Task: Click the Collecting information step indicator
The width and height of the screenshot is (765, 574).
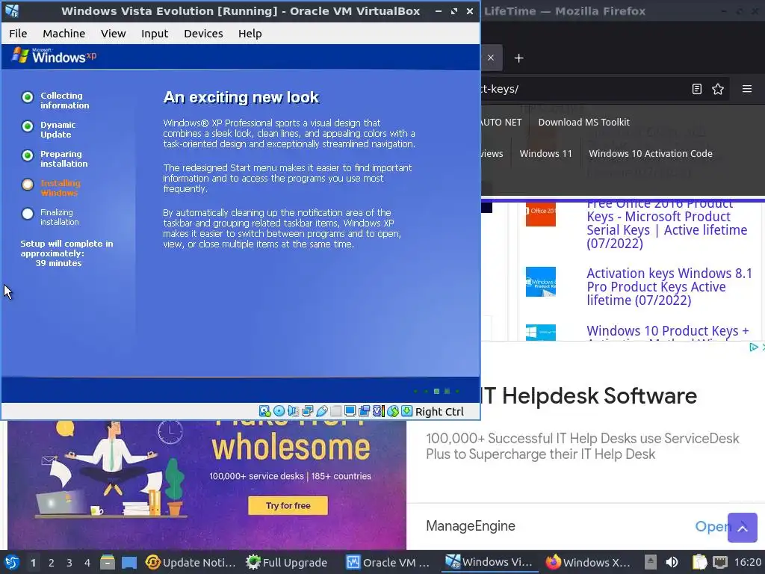Action: pyautogui.click(x=28, y=97)
